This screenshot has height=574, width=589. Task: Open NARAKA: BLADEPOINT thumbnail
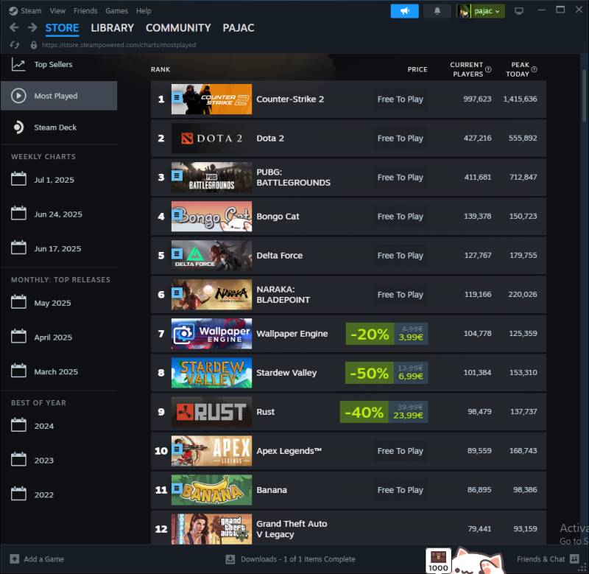pos(211,294)
